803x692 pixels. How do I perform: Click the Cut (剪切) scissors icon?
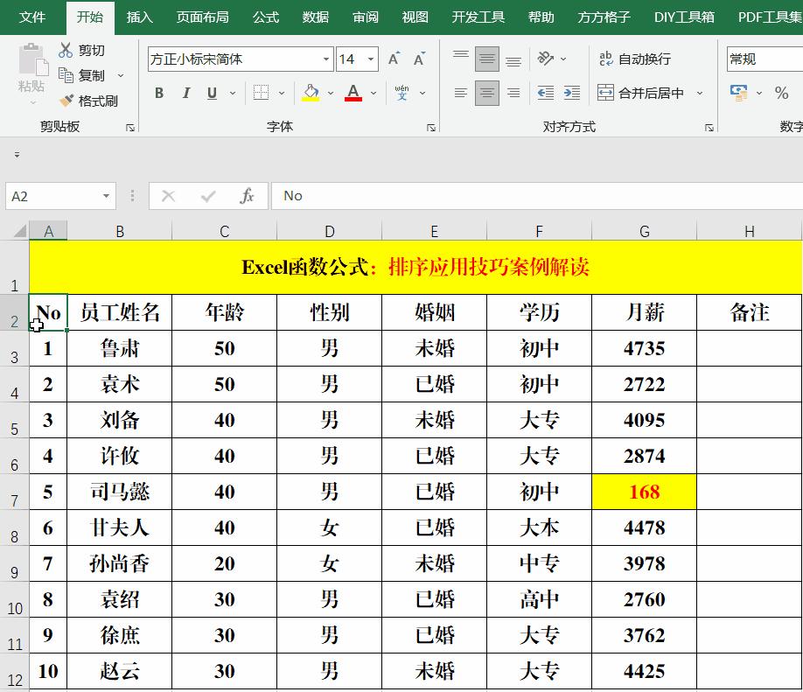66,50
